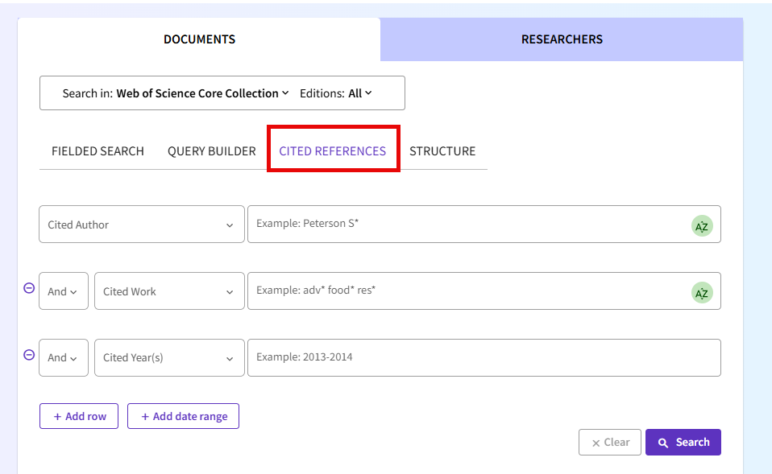Click the AZ index icon in Cited Author row
This screenshot has width=772, height=474.
(701, 226)
